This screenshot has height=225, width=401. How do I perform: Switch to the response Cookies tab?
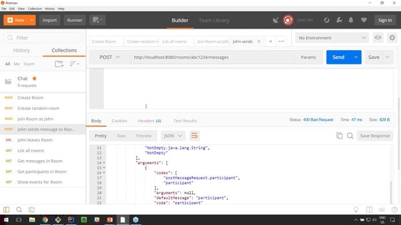120,121
